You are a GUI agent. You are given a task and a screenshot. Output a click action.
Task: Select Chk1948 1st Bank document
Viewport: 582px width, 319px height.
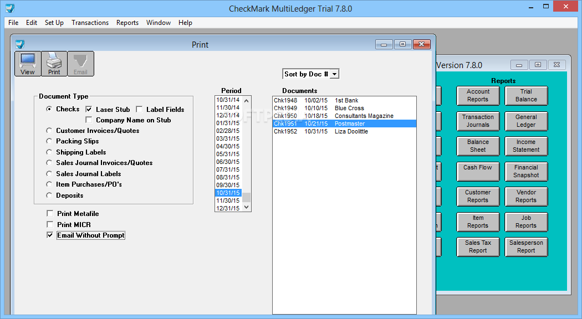pos(344,101)
